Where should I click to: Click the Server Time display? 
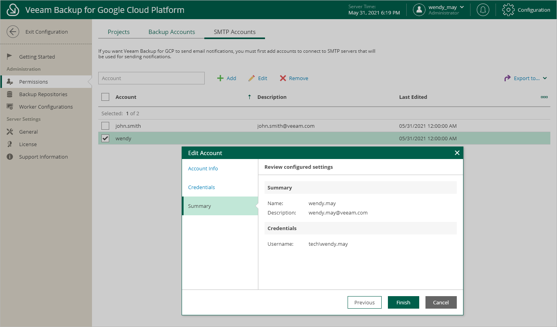374,10
